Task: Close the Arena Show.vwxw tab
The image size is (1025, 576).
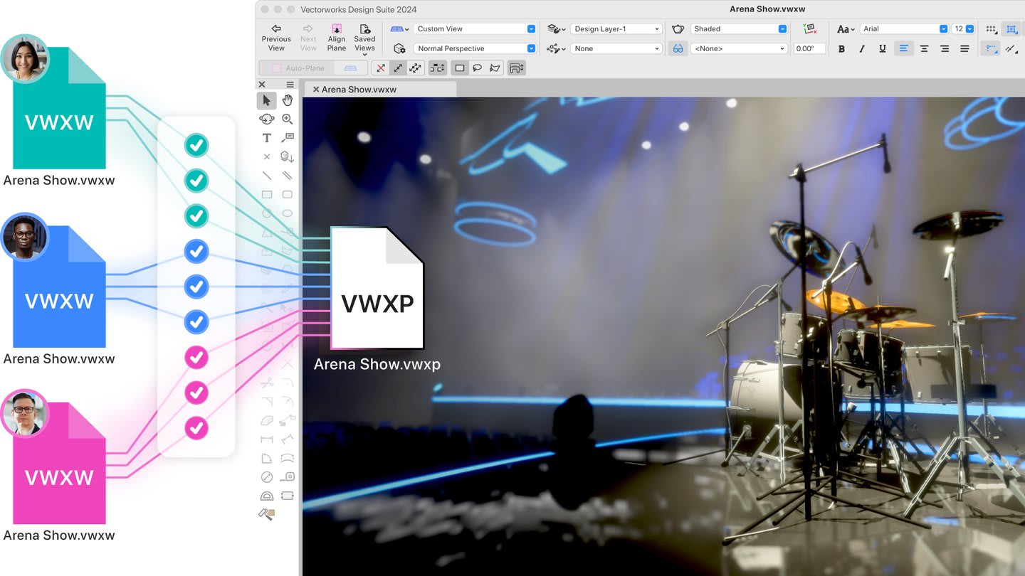Action: [x=316, y=90]
